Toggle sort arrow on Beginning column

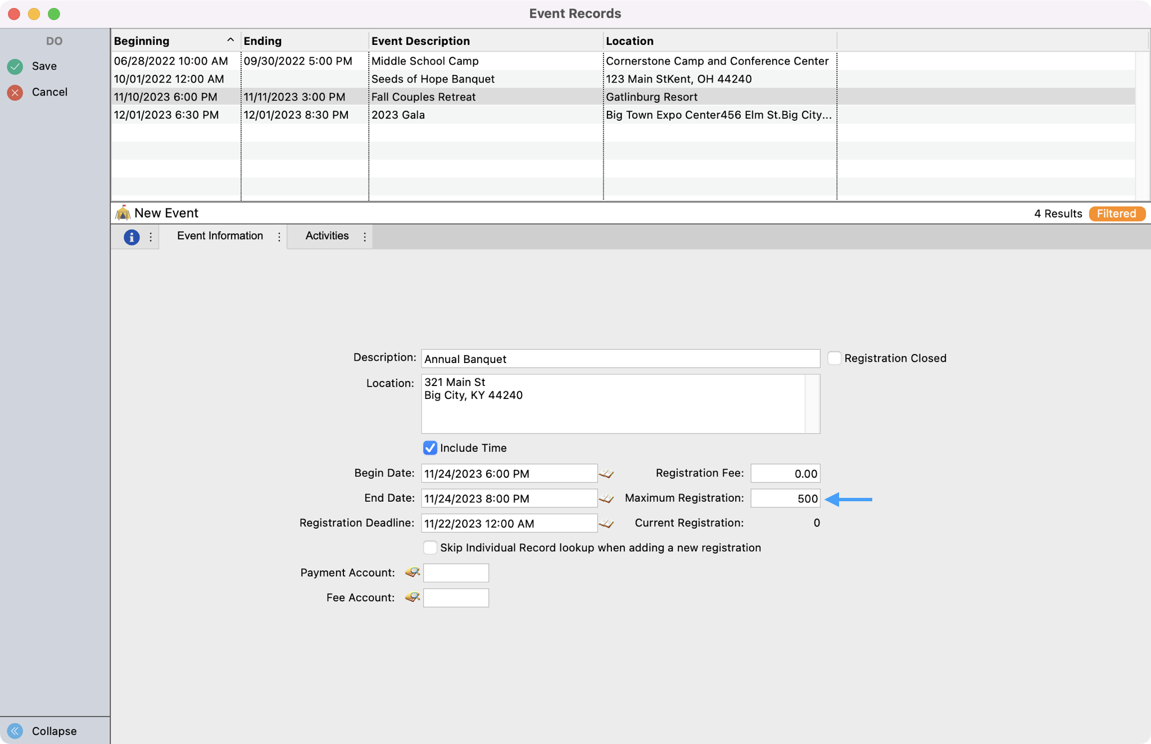[230, 40]
